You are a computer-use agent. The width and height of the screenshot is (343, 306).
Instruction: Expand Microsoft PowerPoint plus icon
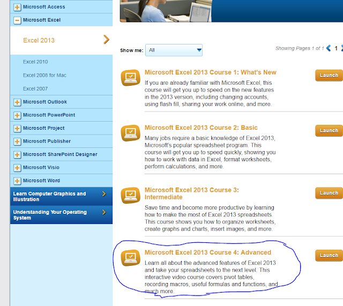(17, 115)
